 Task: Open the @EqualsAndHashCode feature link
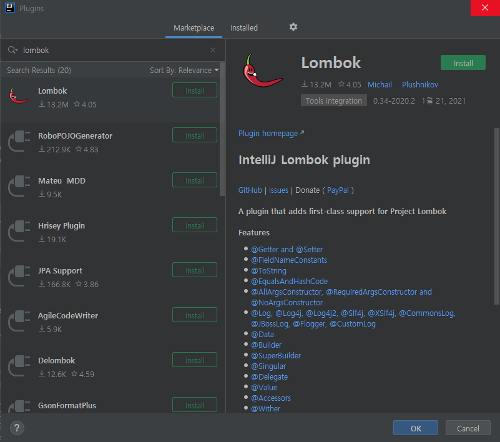coord(289,282)
